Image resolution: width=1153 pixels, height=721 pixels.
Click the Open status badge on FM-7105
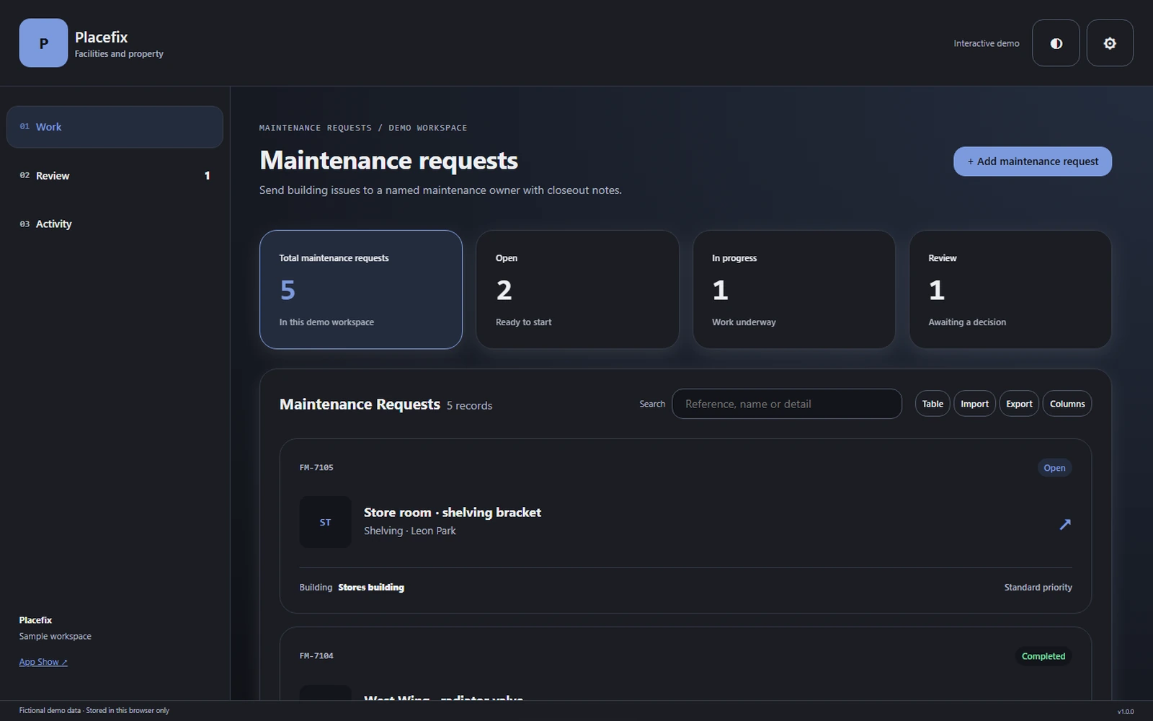coord(1054,468)
